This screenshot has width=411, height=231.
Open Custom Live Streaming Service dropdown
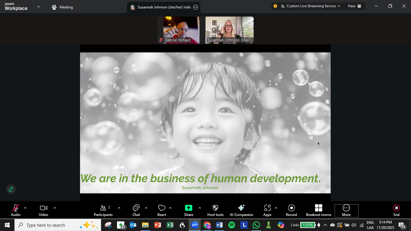point(313,6)
